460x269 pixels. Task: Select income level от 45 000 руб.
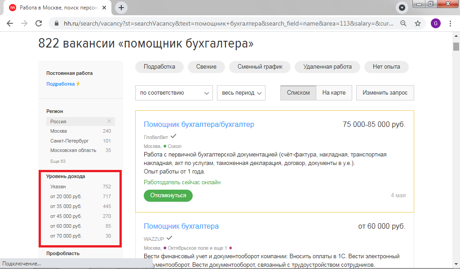coord(66,216)
